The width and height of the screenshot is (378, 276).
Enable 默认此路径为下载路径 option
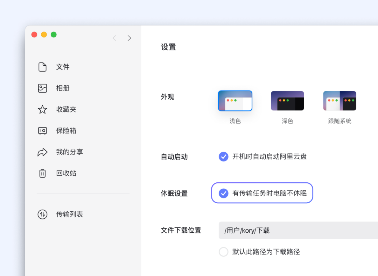[223, 252]
